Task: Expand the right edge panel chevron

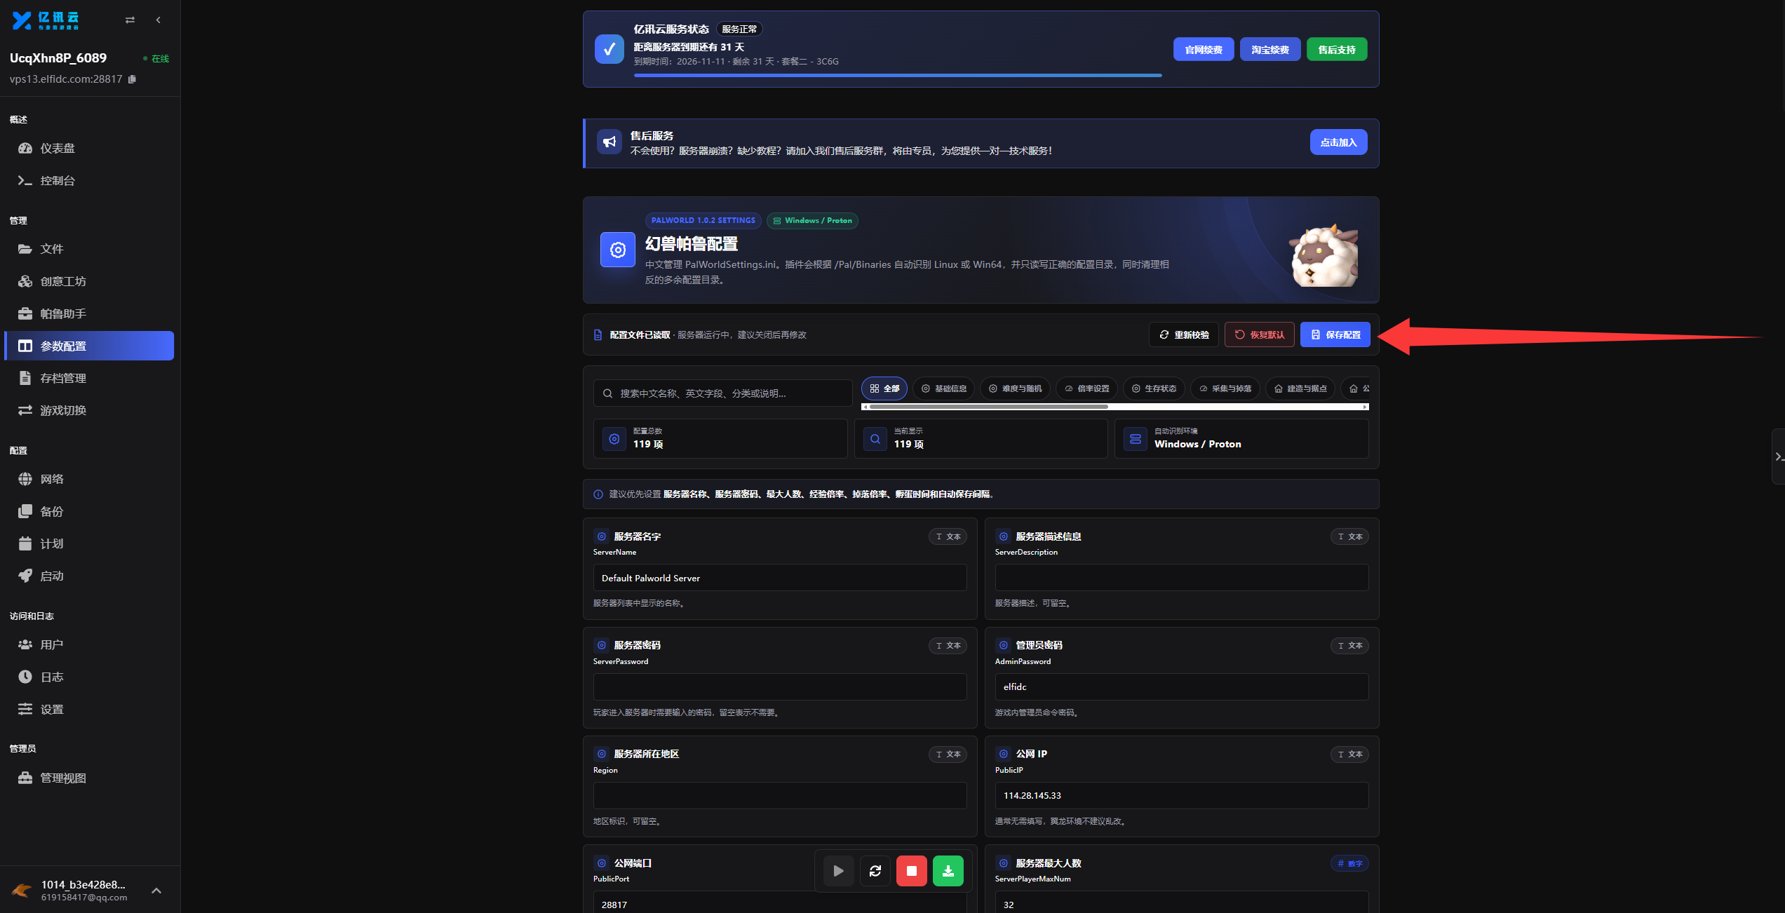Action: [x=1778, y=456]
